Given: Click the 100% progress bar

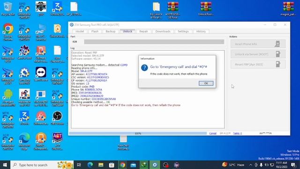Looking at the screenshot, I should [x=138, y=133].
